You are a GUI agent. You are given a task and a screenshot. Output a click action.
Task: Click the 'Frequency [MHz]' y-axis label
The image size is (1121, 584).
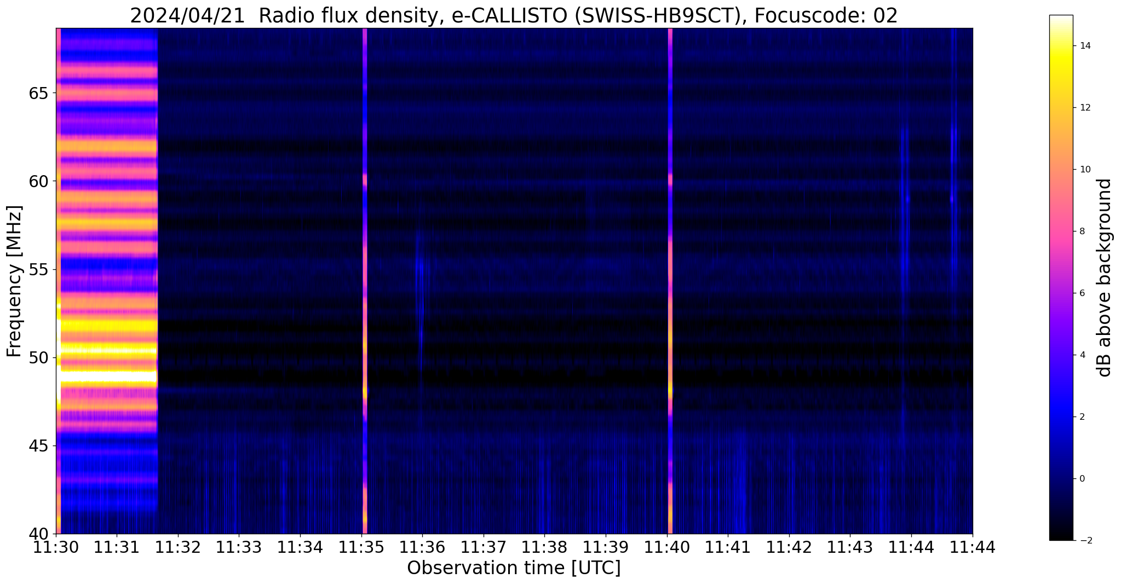tap(15, 281)
